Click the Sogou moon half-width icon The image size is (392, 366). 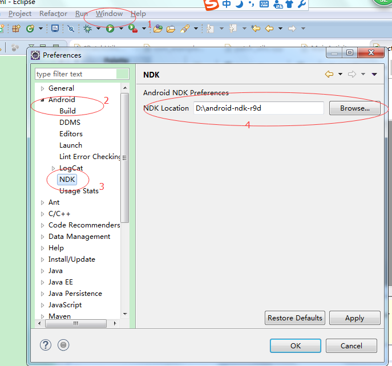240,4
